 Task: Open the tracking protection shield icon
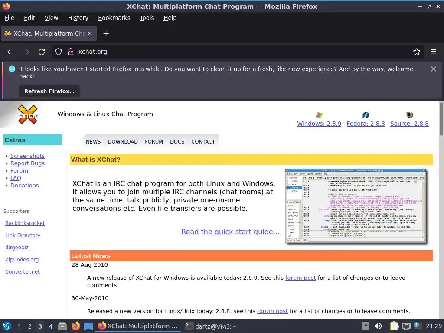click(59, 52)
